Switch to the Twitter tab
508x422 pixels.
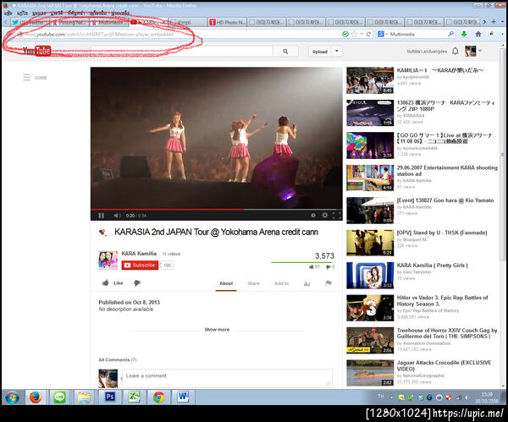[x=29, y=22]
